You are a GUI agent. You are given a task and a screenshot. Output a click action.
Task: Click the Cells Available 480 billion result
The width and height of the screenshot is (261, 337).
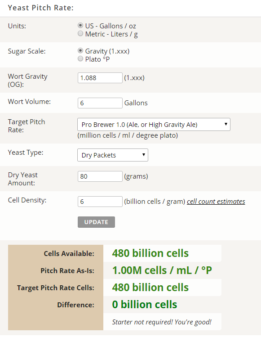coord(150,253)
